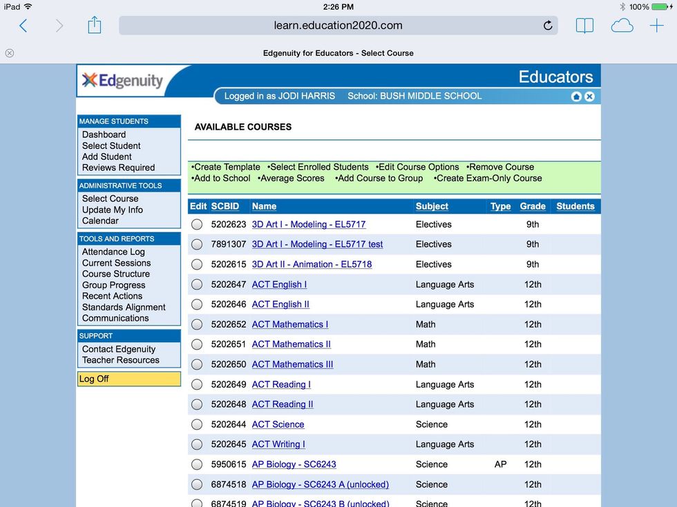Viewport: 677px width, 507px height.
Task: Sort courses by Grade column header
Action: point(533,206)
